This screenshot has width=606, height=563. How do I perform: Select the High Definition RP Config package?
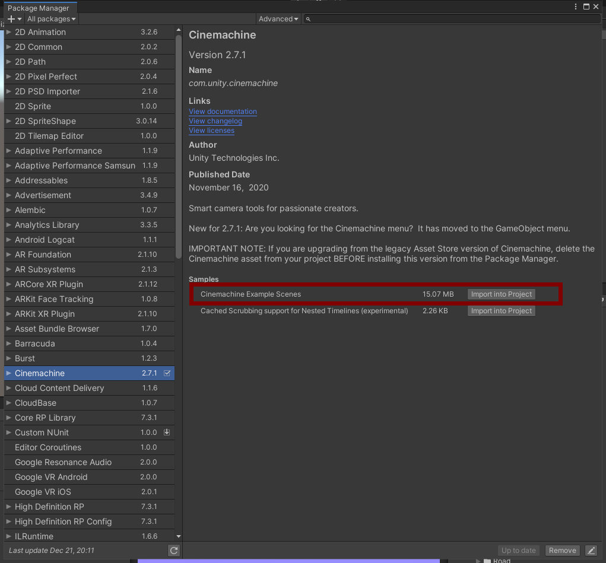(89, 521)
